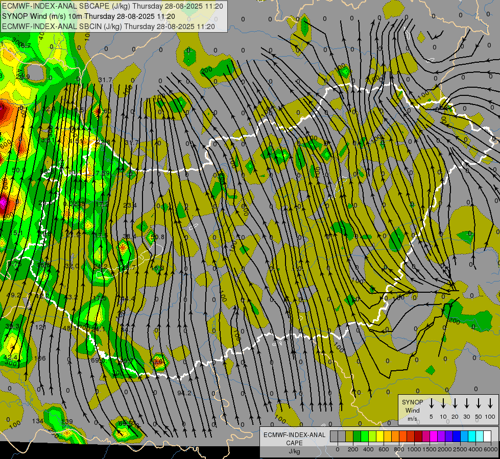Viewport: 500px width, 459px height.
Task: Click the '134' value on the map
Action: (38, 421)
